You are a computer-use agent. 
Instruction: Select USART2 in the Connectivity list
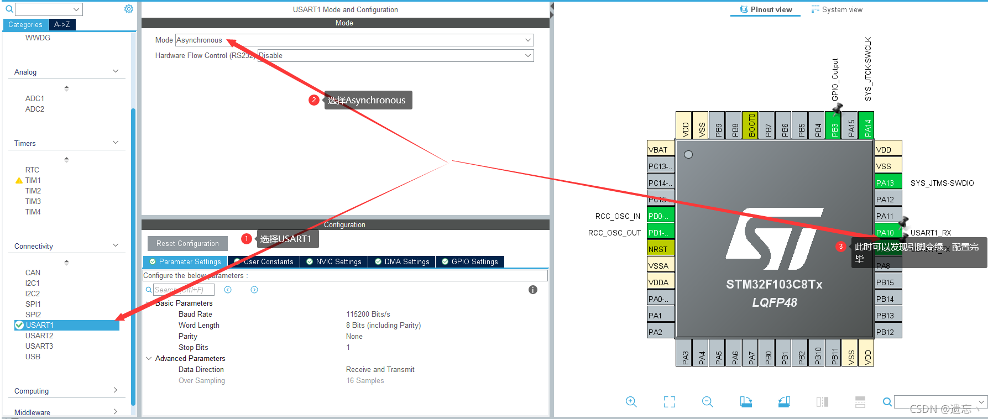click(x=39, y=336)
